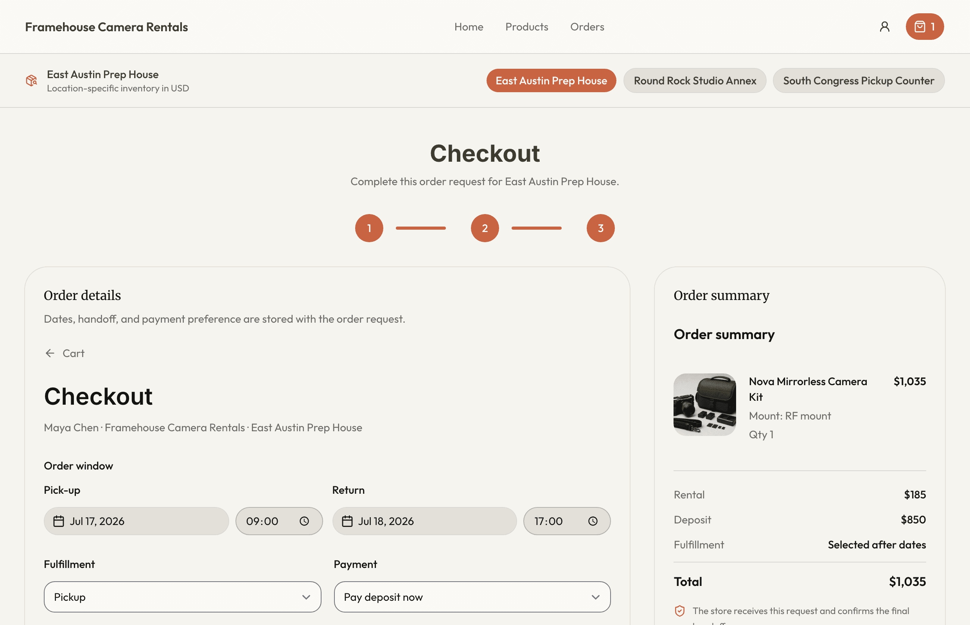Image resolution: width=970 pixels, height=625 pixels.
Task: Navigate to Home in top menu
Action: point(469,27)
